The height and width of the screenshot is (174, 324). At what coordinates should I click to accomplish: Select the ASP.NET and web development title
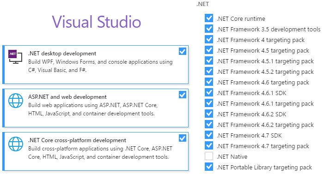click(x=67, y=97)
